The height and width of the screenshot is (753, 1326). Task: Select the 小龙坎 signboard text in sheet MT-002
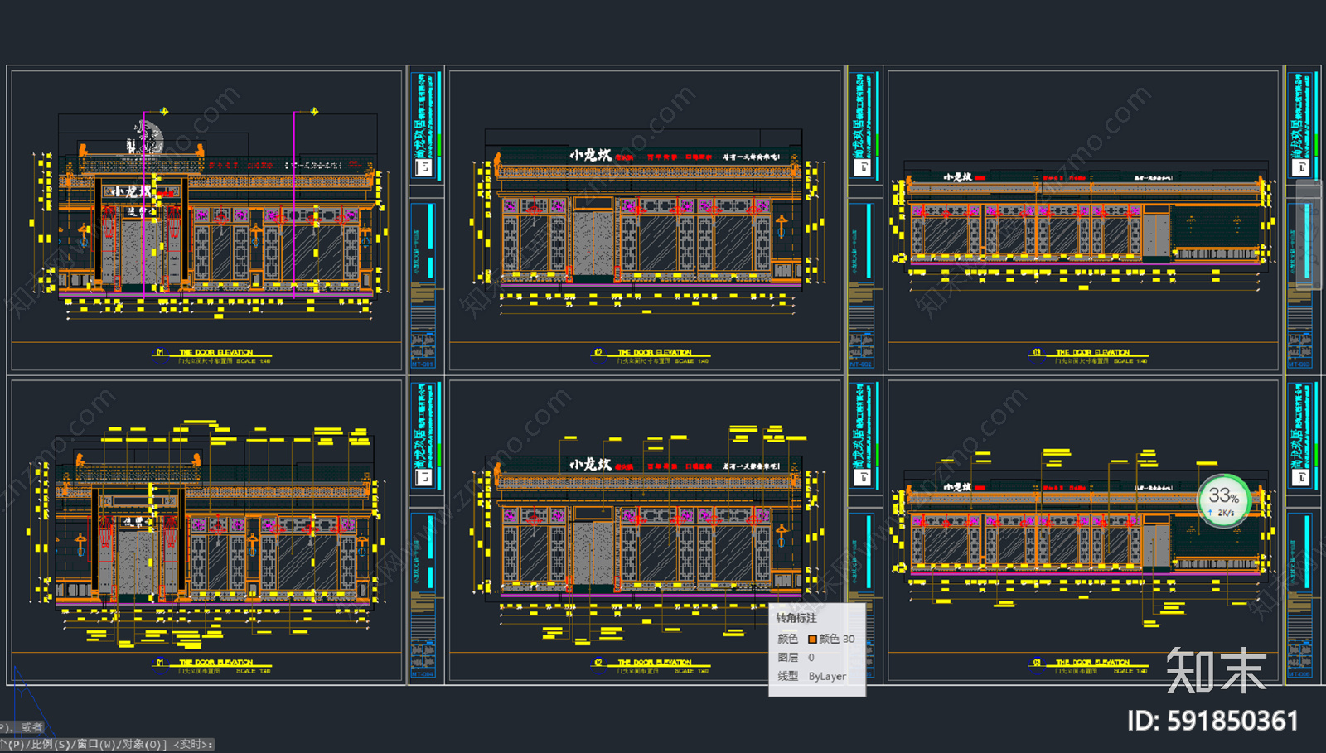(x=590, y=155)
